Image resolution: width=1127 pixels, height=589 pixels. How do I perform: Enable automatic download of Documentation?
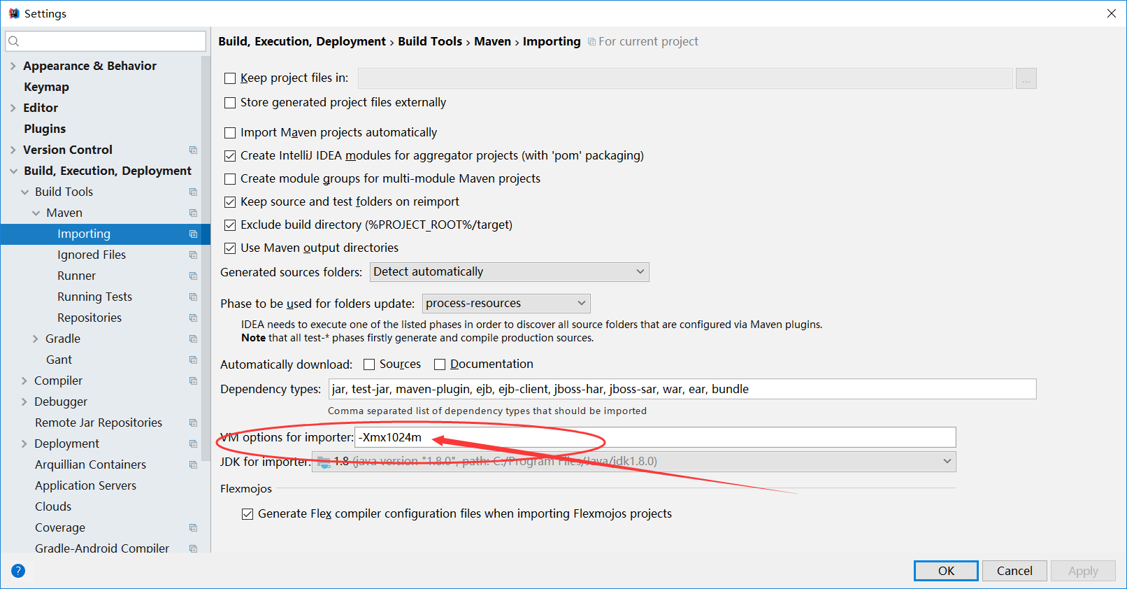click(x=440, y=364)
